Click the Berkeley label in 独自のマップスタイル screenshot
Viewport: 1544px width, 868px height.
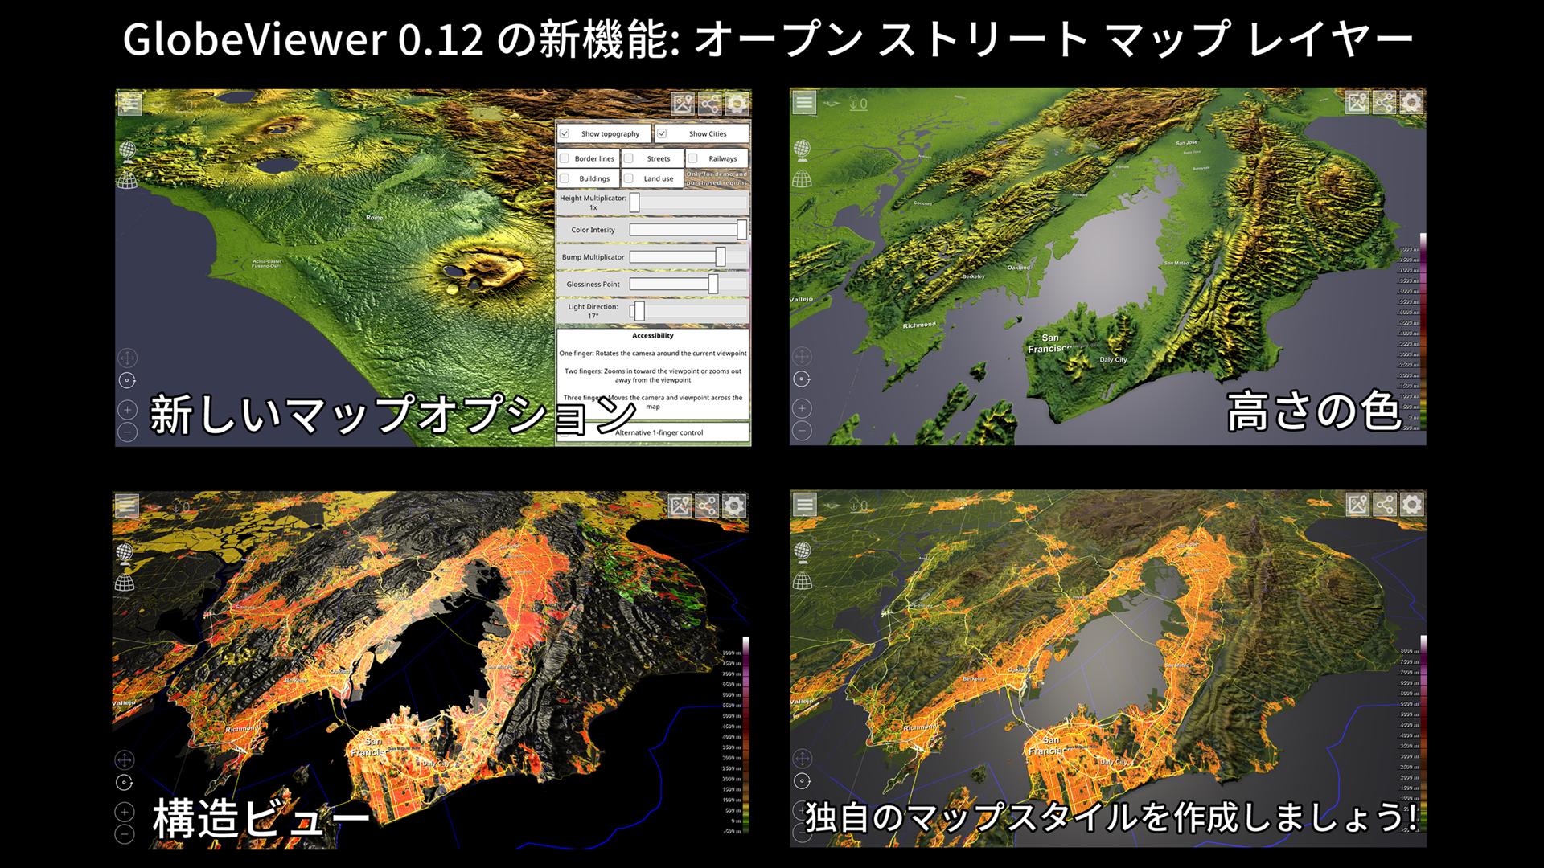point(974,678)
